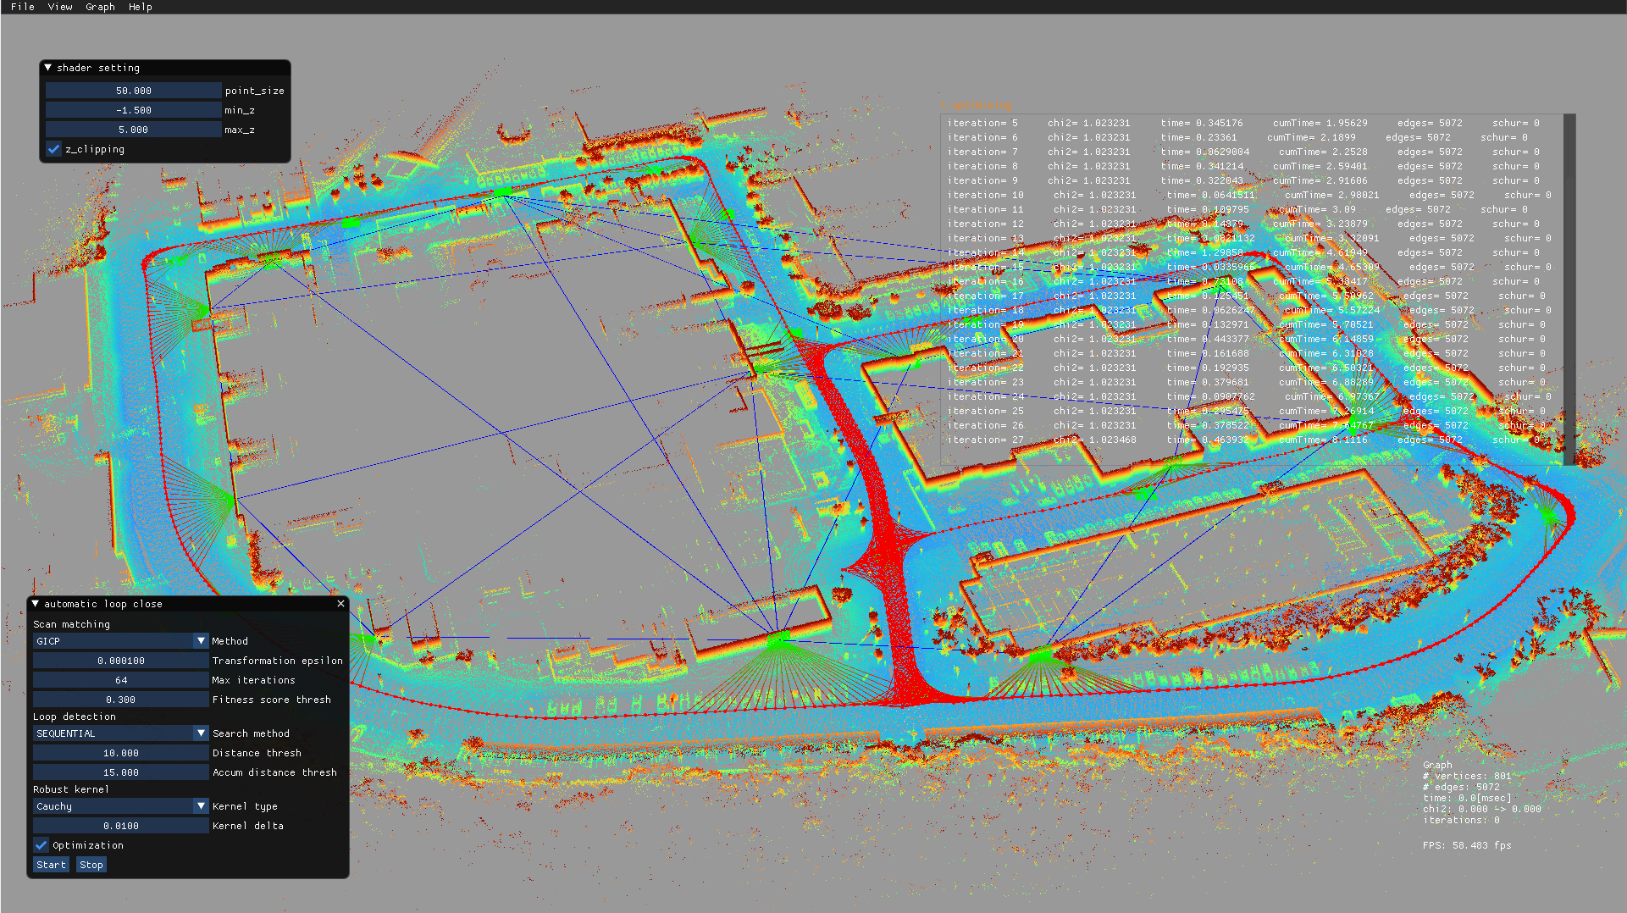Click the 'Scan matching' section label
Viewport: 1627px width, 913px height.
click(71, 624)
